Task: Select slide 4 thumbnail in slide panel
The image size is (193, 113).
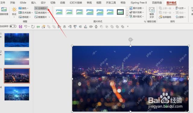Action: [x=17, y=93]
